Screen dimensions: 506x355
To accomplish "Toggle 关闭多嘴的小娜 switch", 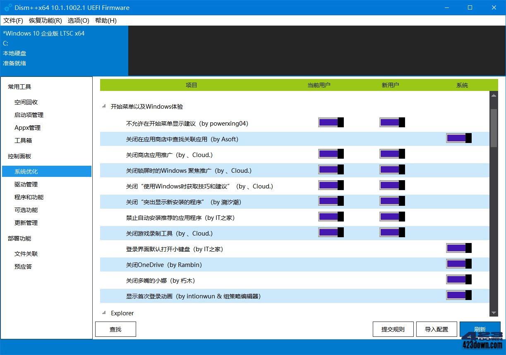I will [x=458, y=280].
